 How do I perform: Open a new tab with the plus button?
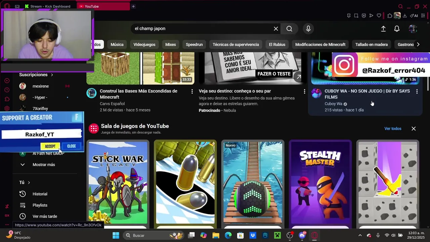(133, 6)
